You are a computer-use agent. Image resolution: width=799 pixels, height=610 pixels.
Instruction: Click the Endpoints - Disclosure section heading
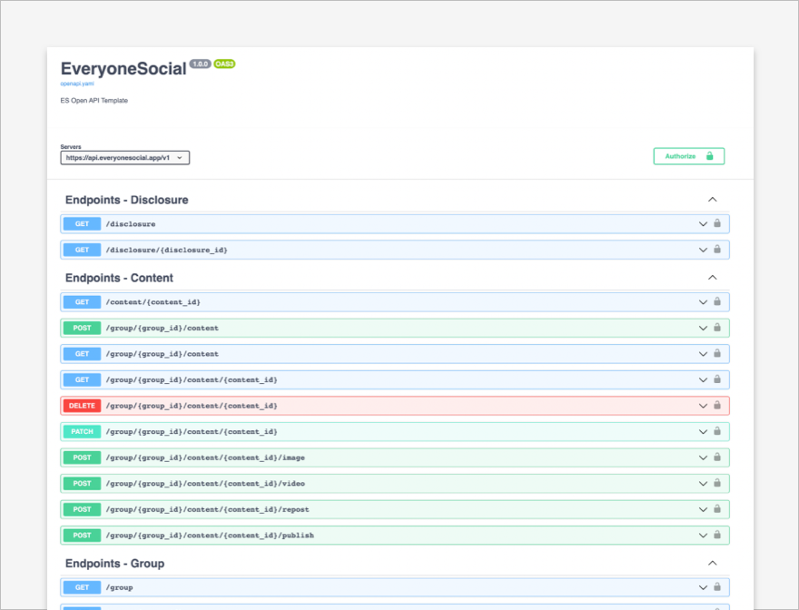pyautogui.click(x=126, y=200)
